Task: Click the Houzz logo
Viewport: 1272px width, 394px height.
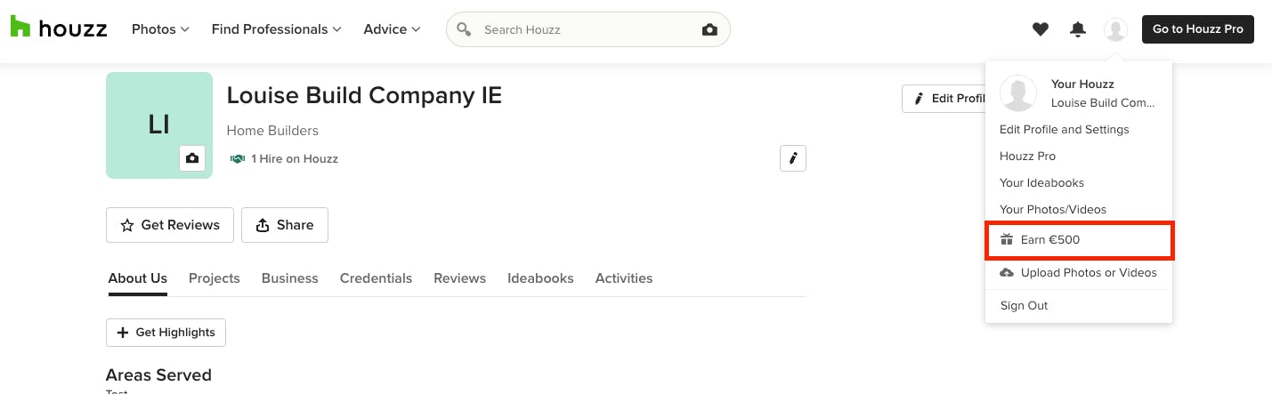Action: point(59,28)
